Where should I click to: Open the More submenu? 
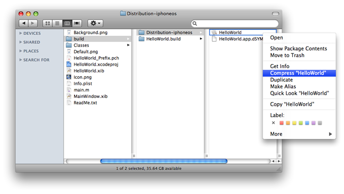tap(299, 134)
